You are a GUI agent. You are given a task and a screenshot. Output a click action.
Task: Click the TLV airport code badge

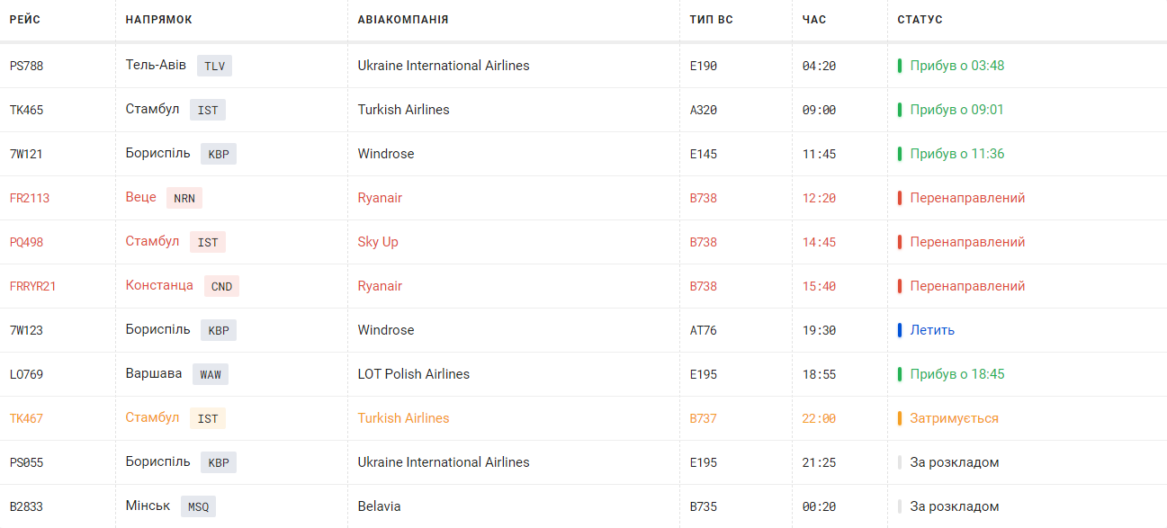[x=214, y=66]
